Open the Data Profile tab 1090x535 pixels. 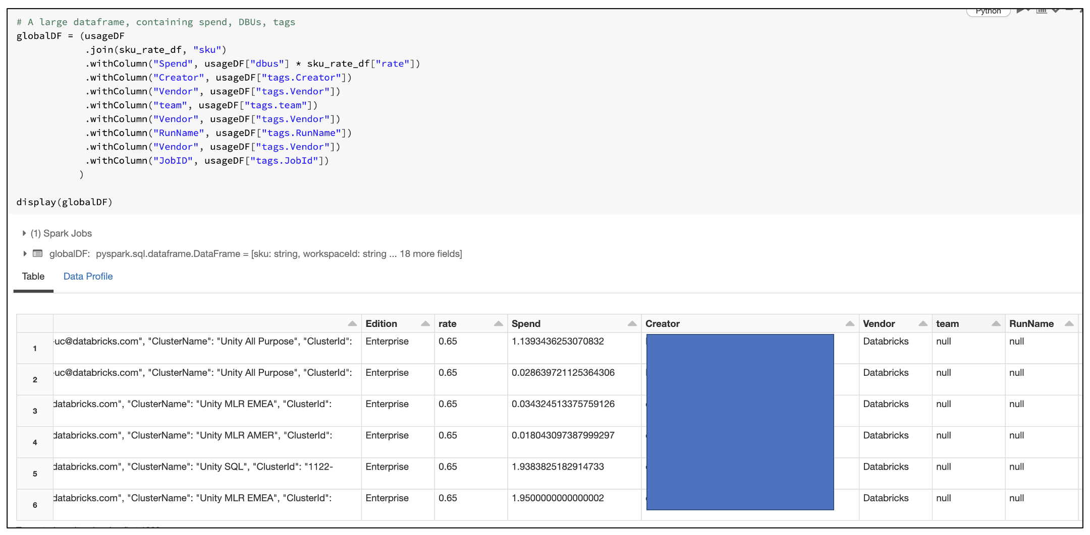[x=88, y=277]
